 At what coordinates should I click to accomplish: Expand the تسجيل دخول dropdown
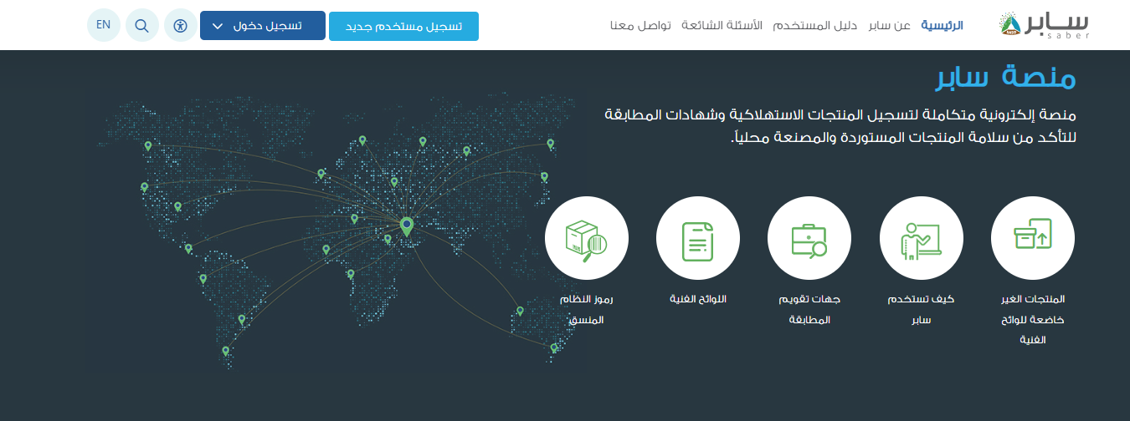point(262,26)
